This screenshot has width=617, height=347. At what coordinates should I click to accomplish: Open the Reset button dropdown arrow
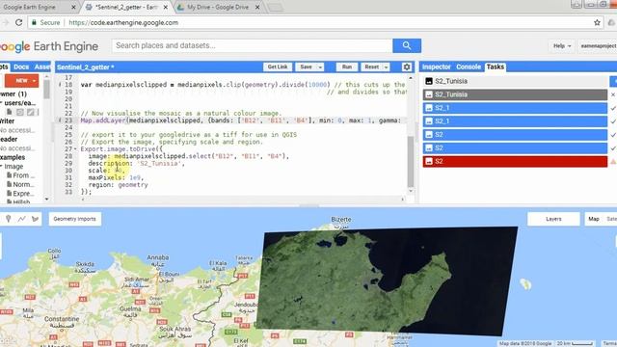(386, 67)
